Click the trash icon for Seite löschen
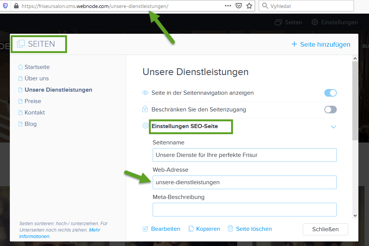This screenshot has width=369, height=246. (x=230, y=229)
